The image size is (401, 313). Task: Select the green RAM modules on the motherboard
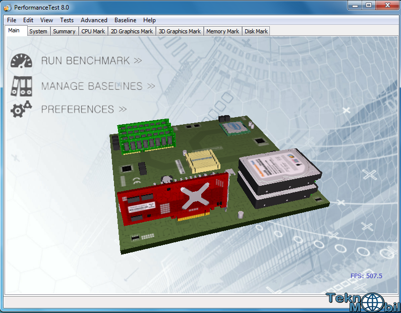(146, 136)
